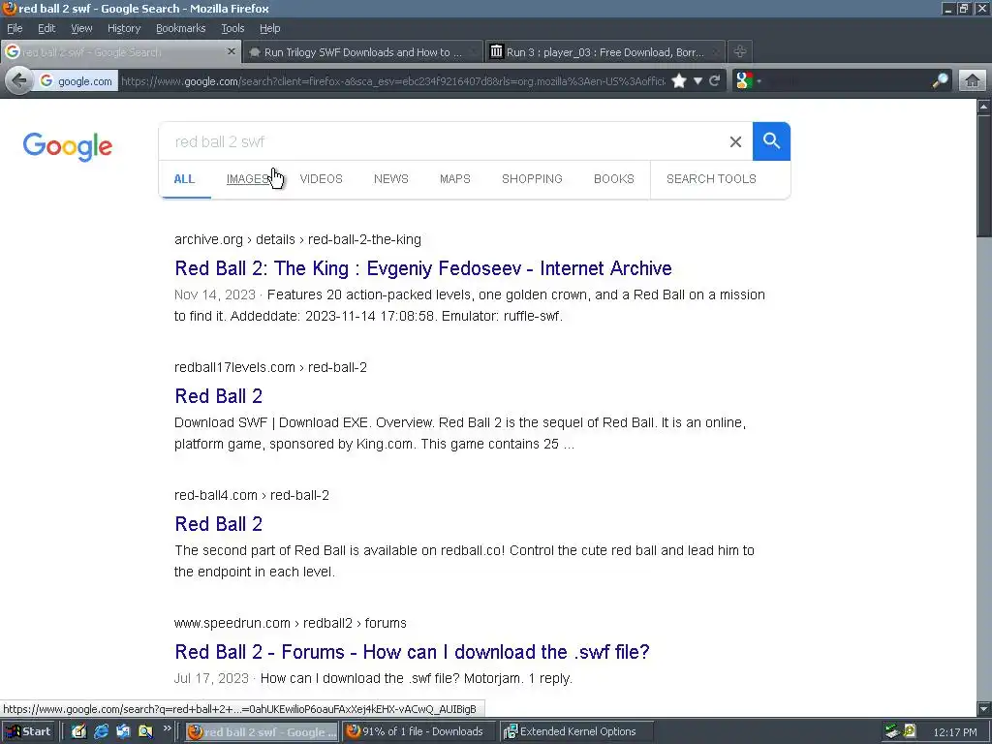Screen dimensions: 992x744
Task: Open the Windows Start menu
Action: pyautogui.click(x=28, y=731)
